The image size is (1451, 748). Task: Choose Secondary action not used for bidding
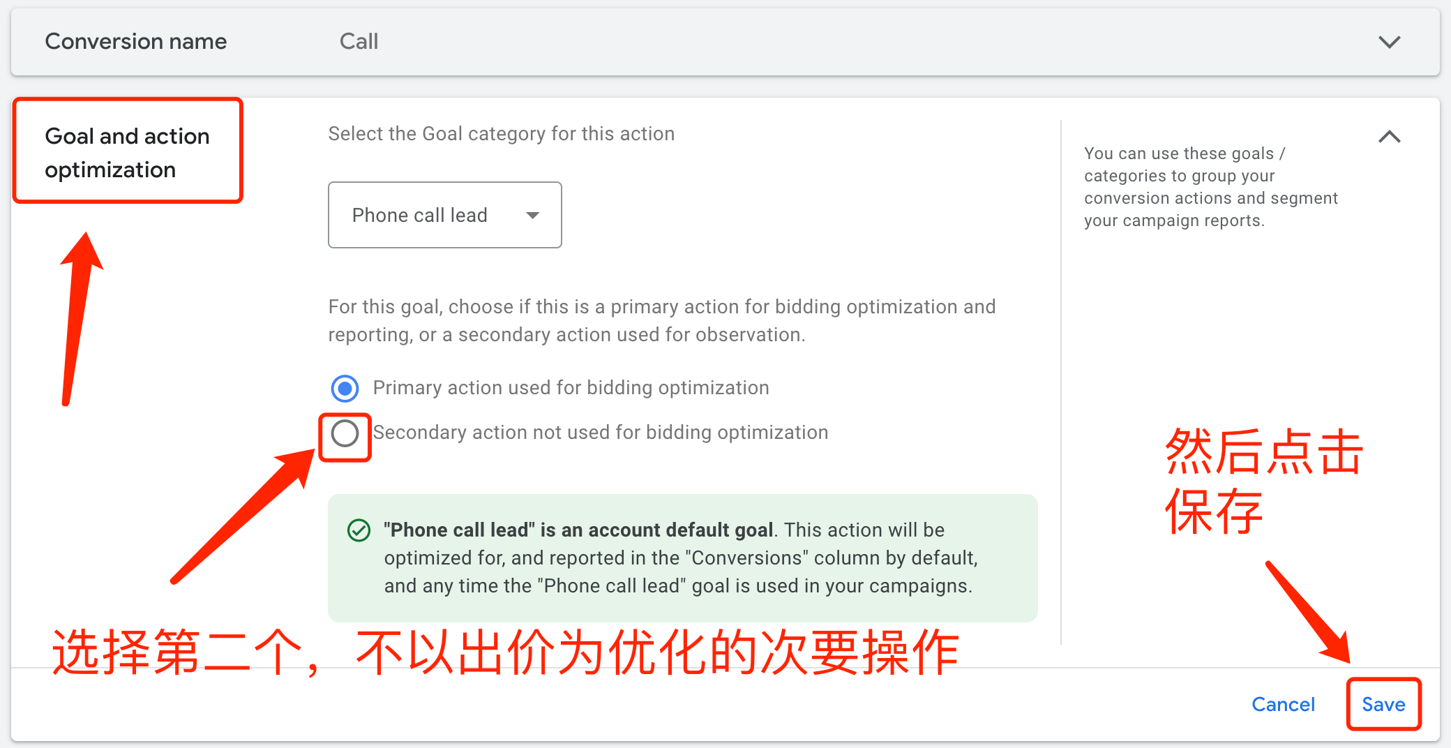coord(345,434)
